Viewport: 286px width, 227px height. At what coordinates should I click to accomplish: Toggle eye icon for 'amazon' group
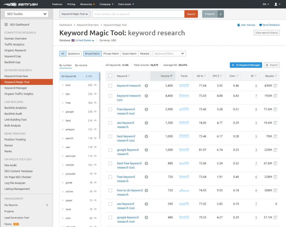(95, 129)
